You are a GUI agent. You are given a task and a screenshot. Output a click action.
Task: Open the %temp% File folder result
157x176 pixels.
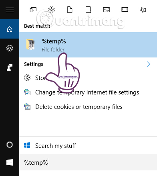88,45
